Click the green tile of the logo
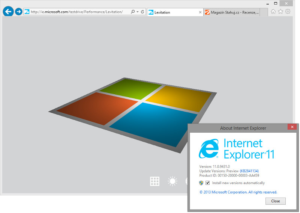Screen dimensions: 300x213 [x=132, y=89]
